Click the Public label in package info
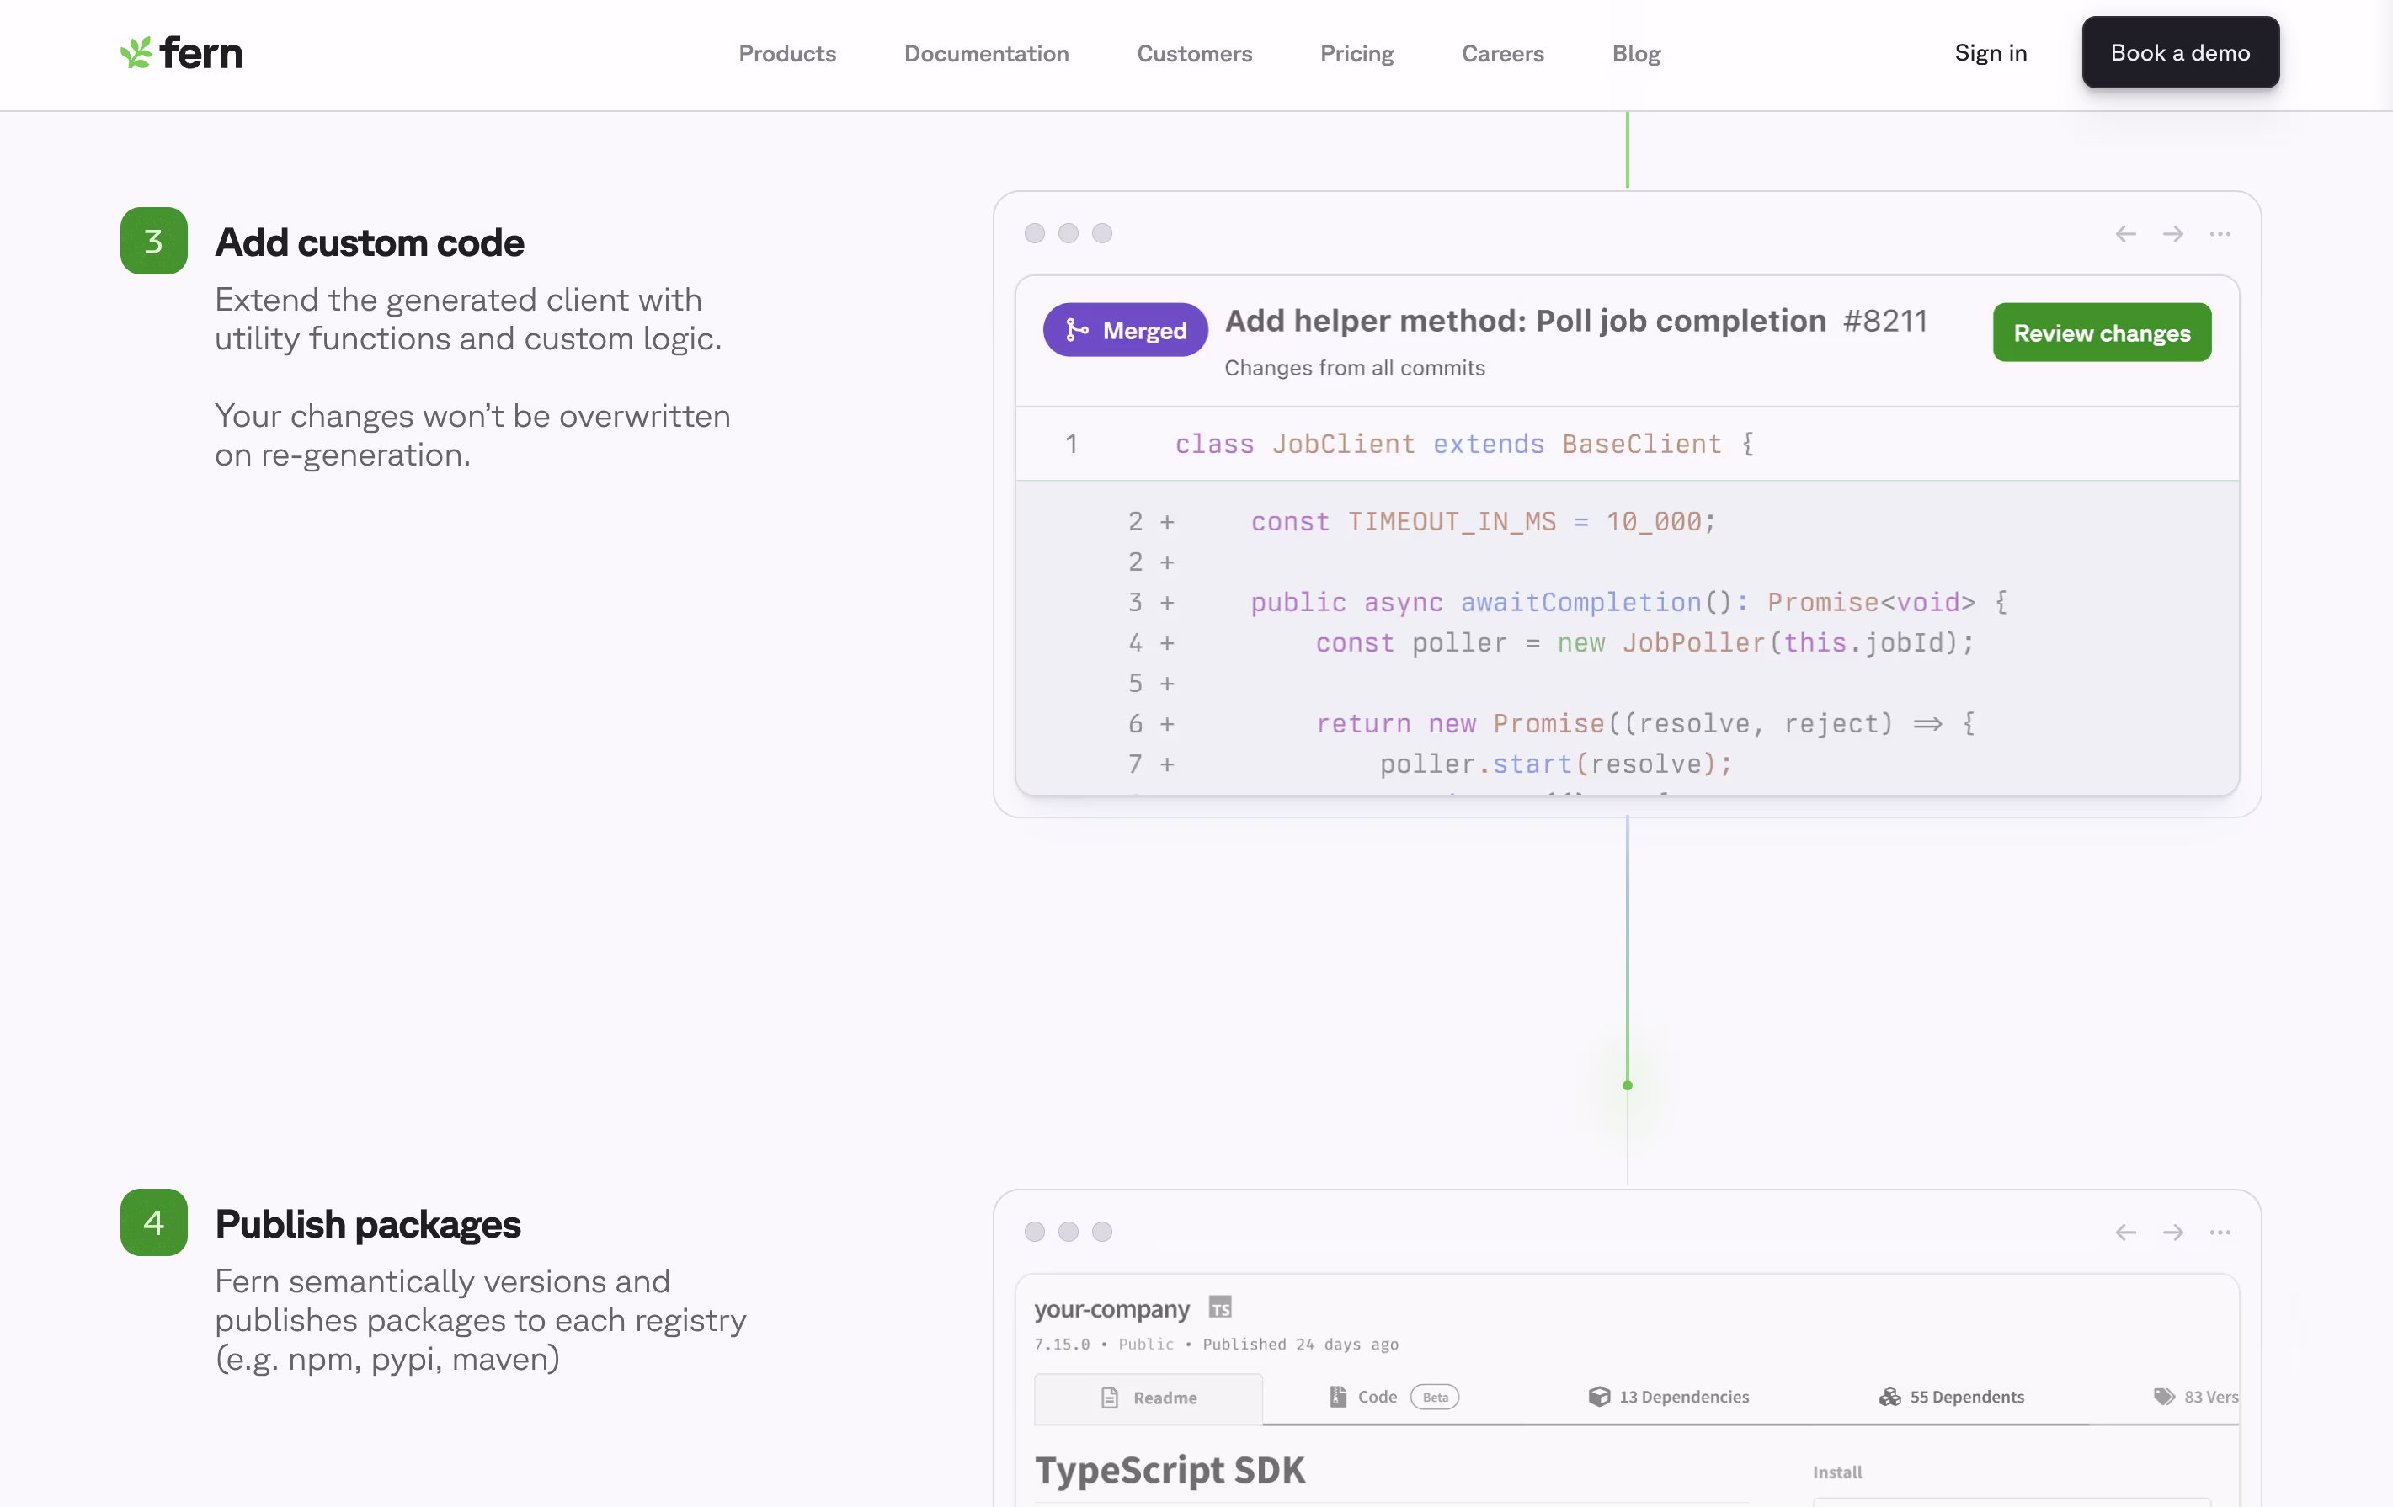Screen dimensions: 2393x1507 (1146, 1344)
